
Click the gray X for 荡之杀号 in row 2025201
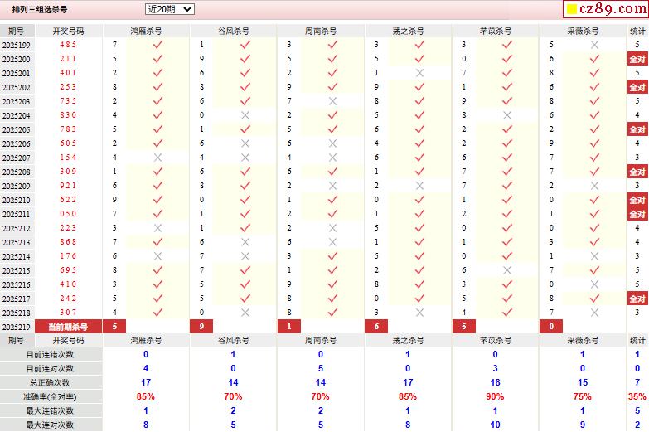point(419,73)
